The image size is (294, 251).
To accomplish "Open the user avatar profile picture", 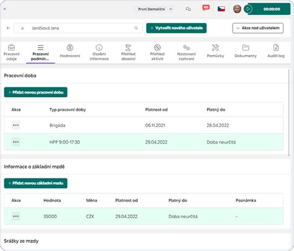I will click(237, 9).
